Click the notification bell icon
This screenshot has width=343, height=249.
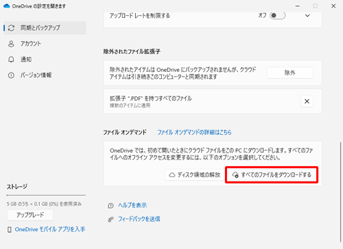tap(11, 60)
